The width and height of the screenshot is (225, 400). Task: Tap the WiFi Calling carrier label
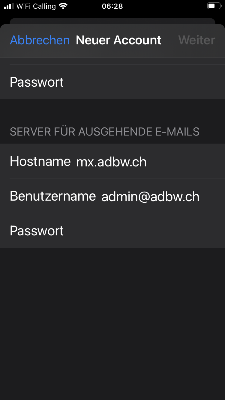pos(36,6)
